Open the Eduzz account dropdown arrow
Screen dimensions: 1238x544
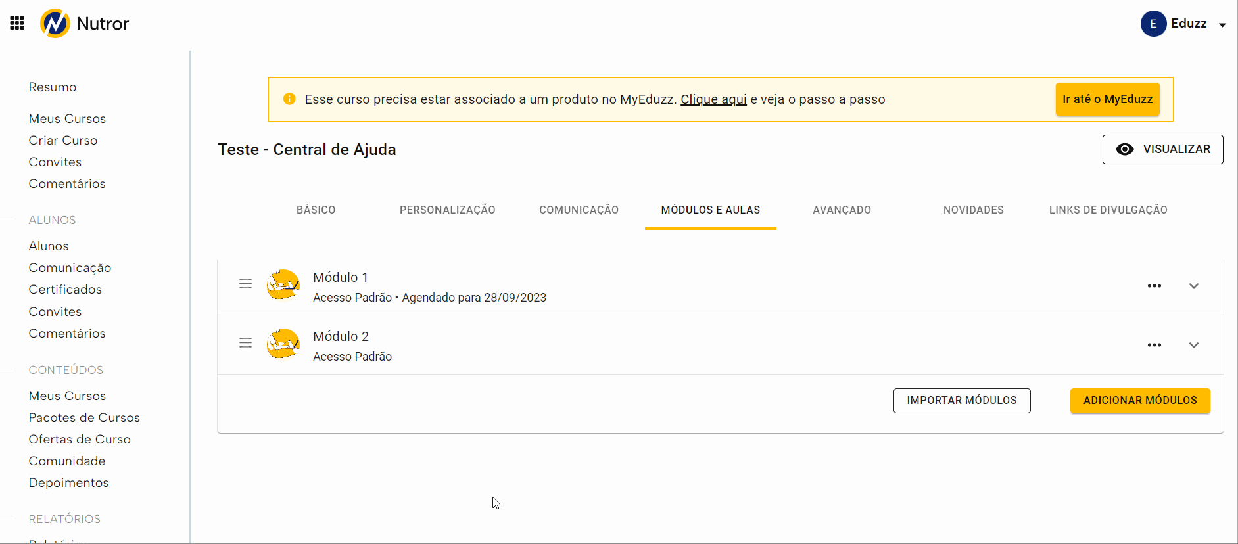pyautogui.click(x=1222, y=25)
